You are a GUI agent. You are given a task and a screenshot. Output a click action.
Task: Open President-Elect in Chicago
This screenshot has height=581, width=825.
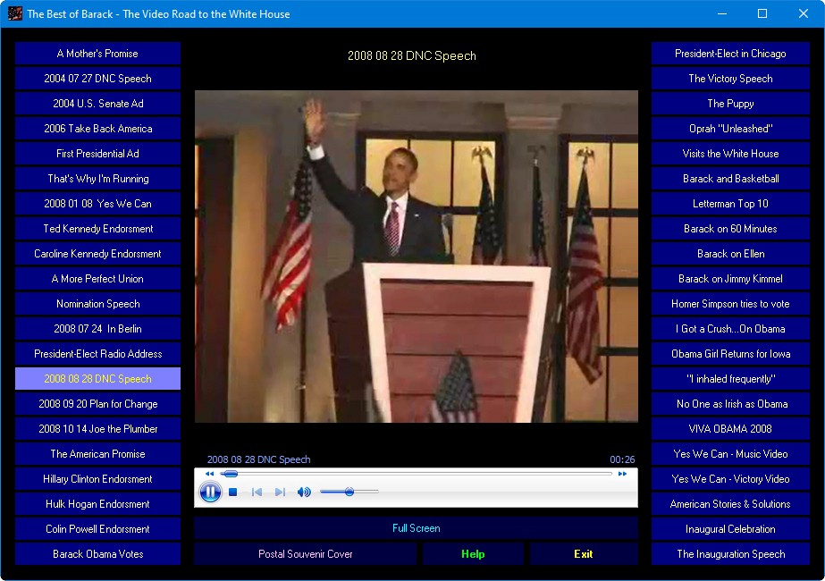tap(730, 53)
